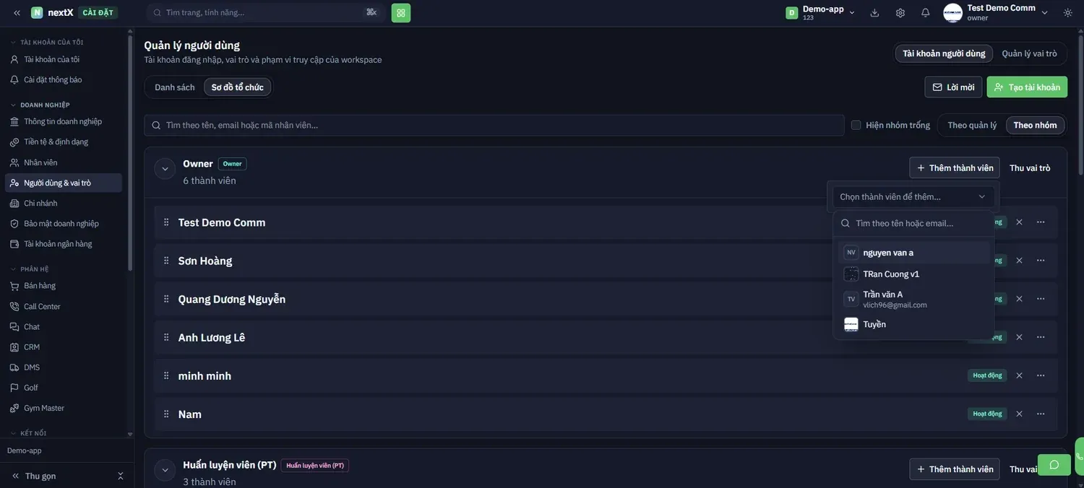This screenshot has width=1084, height=488.
Task: Click drag handle of Sơn Hoàng row
Action: click(166, 261)
